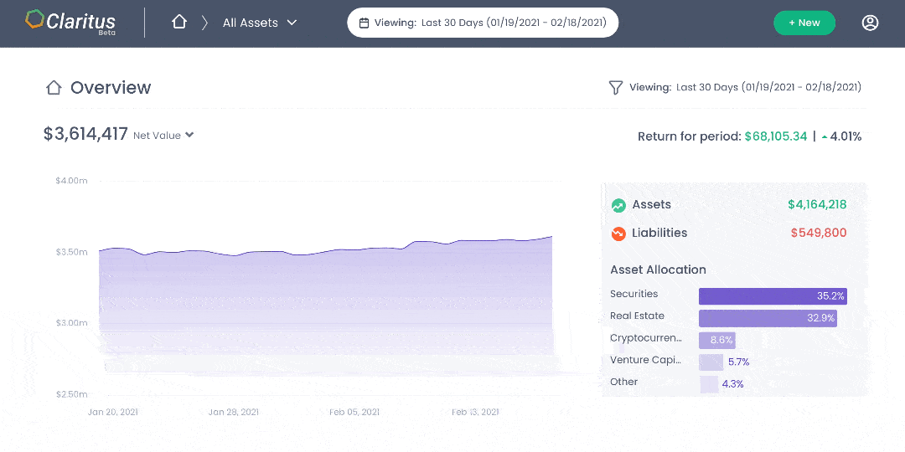Click the filter funnel icon

615,87
